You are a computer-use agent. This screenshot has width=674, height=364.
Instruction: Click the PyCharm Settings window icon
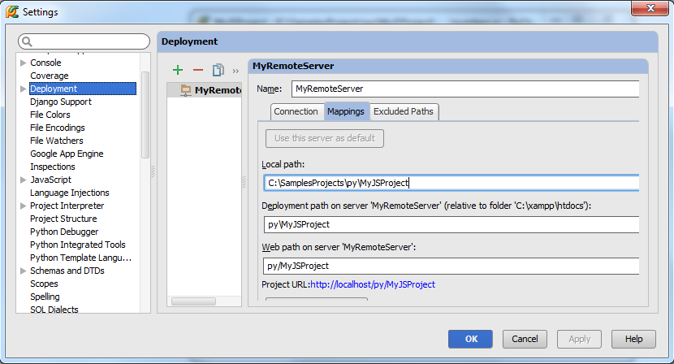click(12, 11)
